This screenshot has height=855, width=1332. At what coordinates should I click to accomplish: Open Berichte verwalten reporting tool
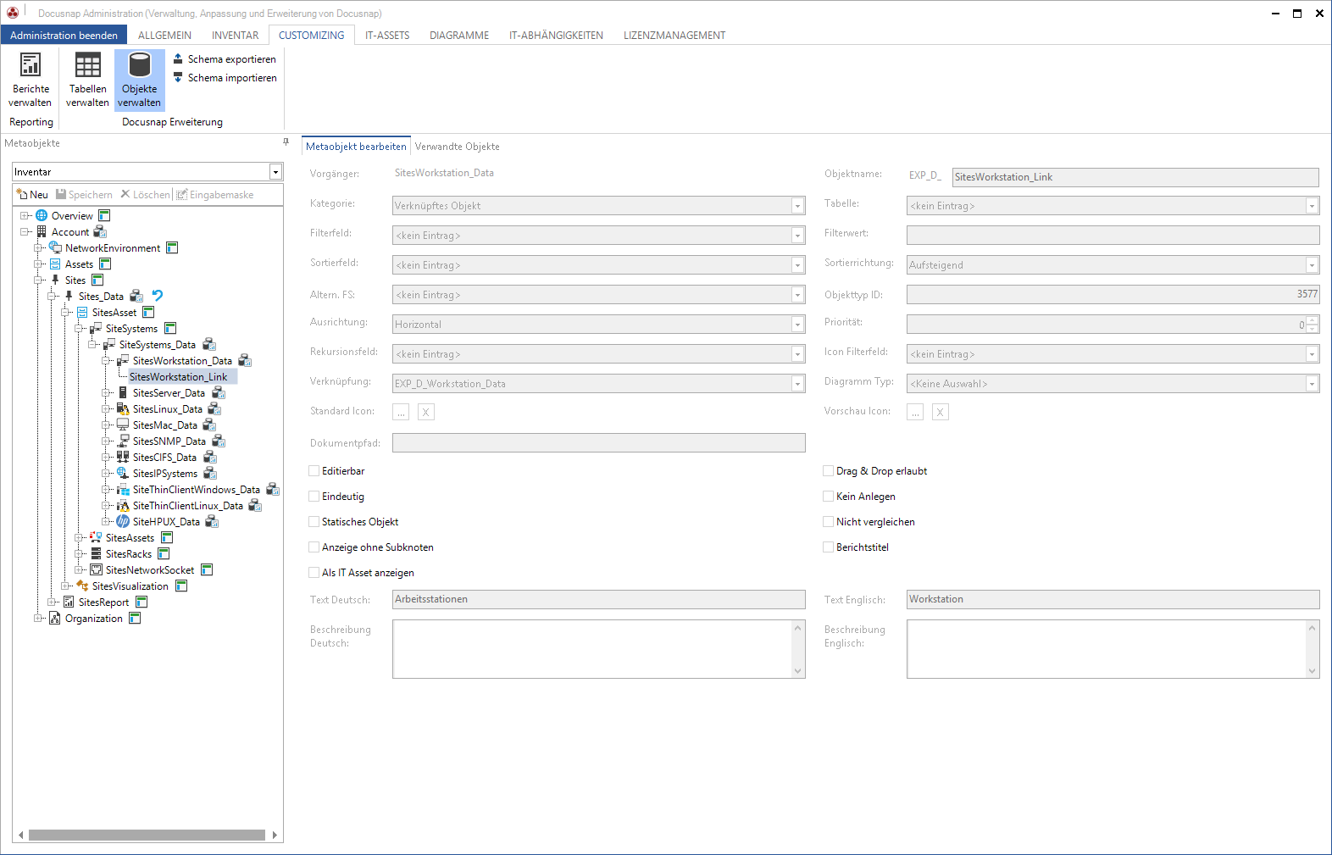(31, 80)
